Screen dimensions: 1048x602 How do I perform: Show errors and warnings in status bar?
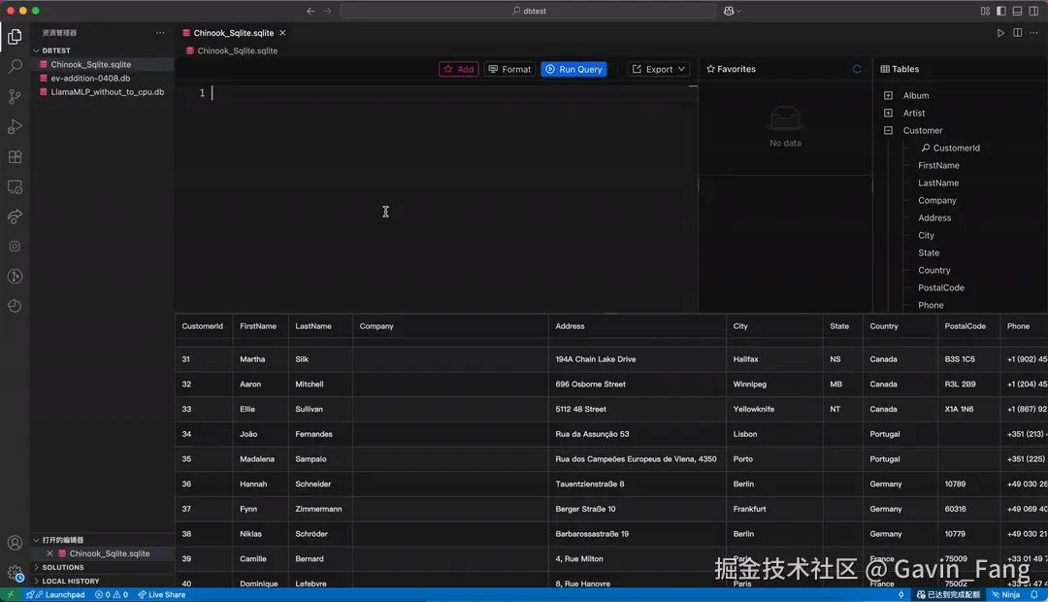[111, 594]
